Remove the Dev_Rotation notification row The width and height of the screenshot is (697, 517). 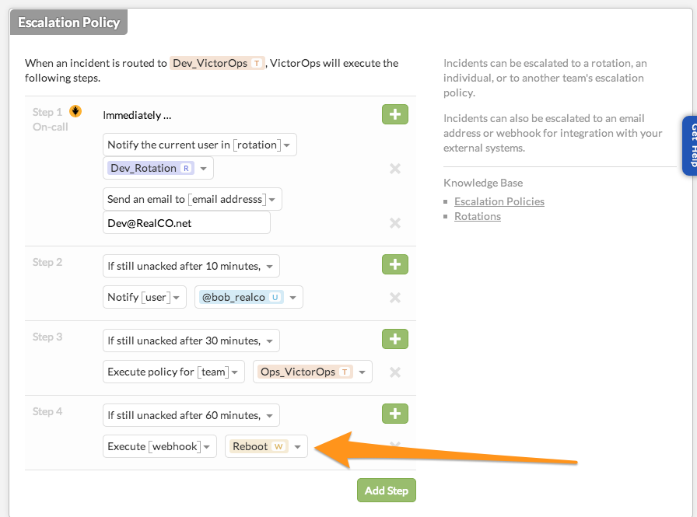tap(394, 169)
